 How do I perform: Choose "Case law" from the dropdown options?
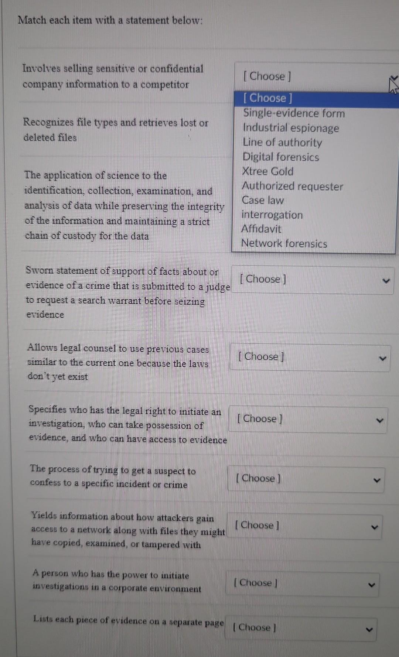pyautogui.click(x=263, y=200)
